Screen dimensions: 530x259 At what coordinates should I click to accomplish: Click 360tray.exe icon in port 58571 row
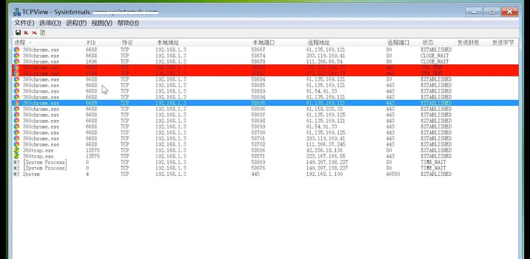(17, 156)
